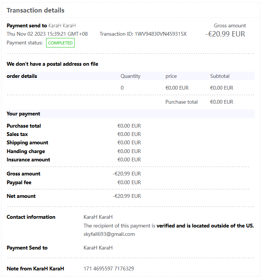Click the Purchase total €0.00 EUR in order table

[221, 102]
